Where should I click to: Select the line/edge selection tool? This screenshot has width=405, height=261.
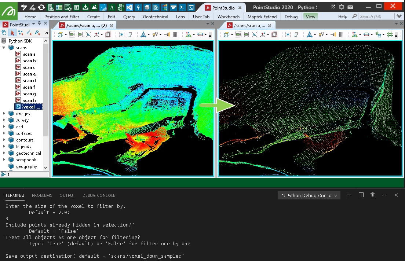(29, 33)
